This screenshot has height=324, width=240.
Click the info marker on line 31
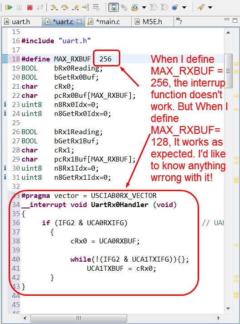point(5,177)
